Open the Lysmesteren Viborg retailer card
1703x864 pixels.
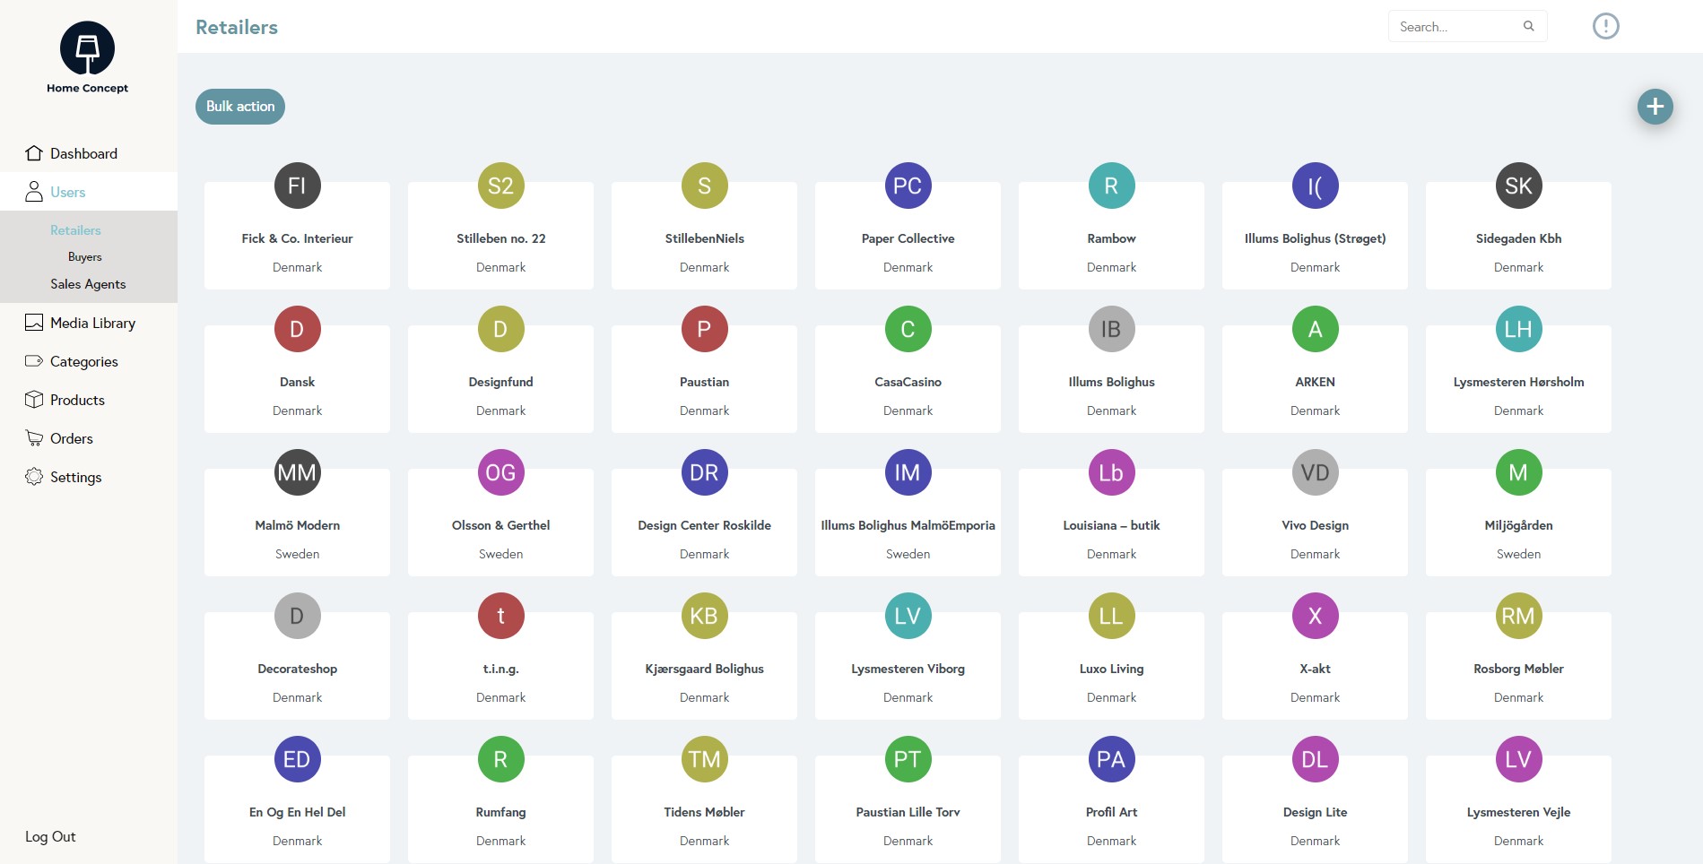(908, 666)
